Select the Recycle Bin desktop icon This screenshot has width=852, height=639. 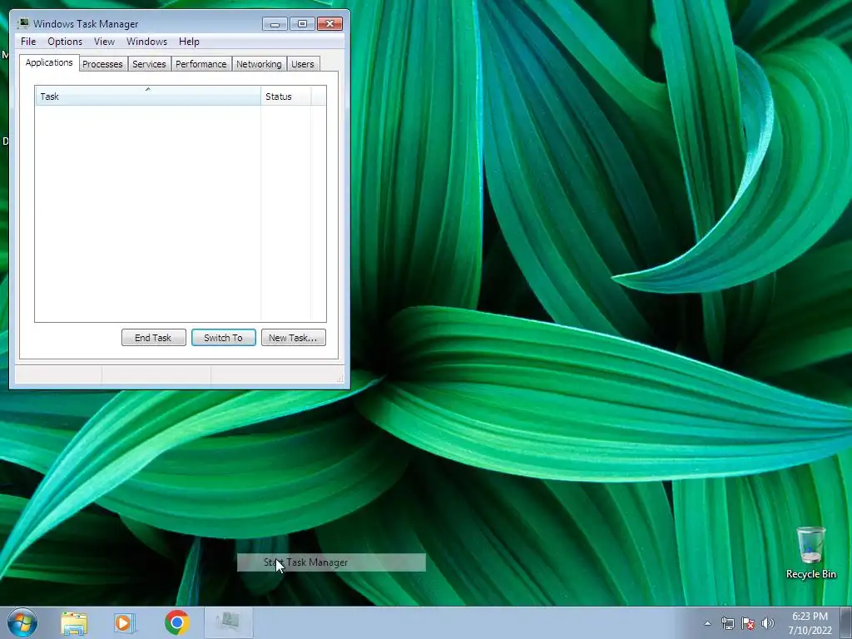[x=810, y=553]
